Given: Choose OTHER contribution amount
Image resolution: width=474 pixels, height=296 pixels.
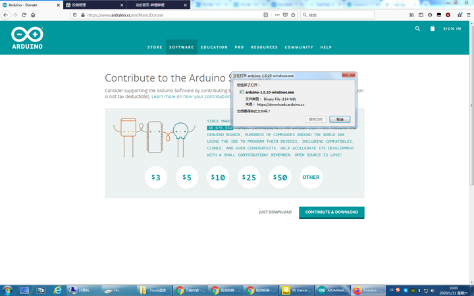Looking at the screenshot, I should tap(311, 178).
